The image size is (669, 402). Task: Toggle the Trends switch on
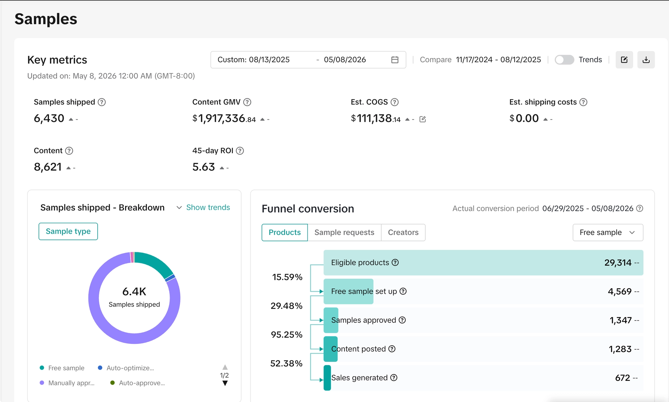[564, 60]
